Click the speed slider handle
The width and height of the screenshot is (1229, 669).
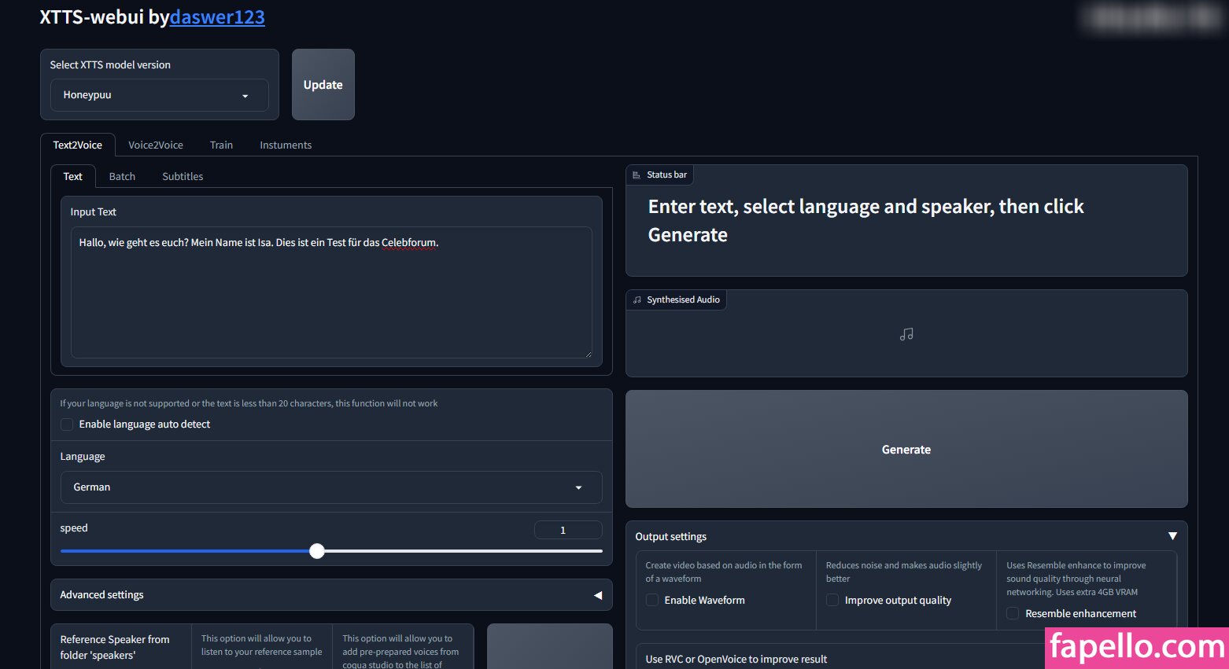[x=317, y=551]
